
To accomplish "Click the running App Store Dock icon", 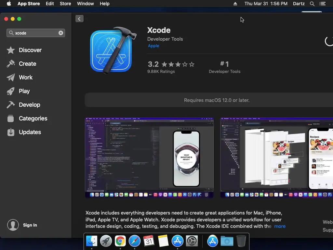I will [178, 241].
